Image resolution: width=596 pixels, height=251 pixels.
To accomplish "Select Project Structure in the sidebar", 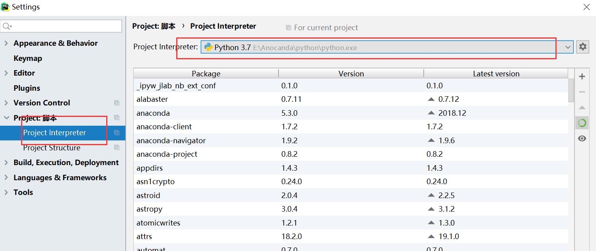I will click(52, 148).
